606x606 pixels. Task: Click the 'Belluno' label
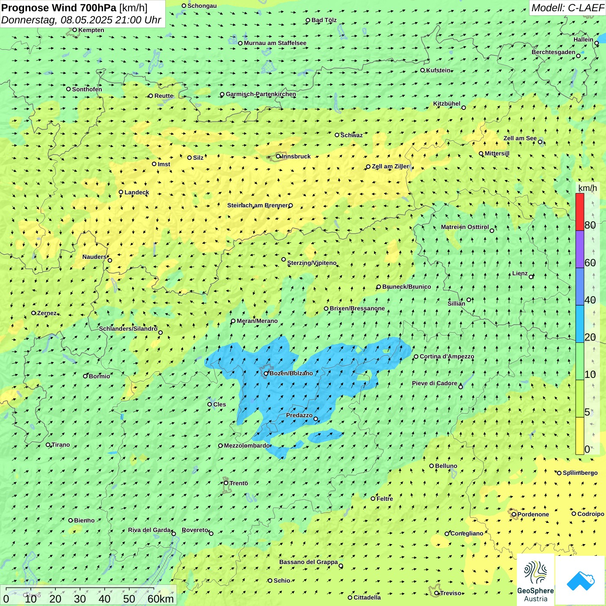[446, 466]
